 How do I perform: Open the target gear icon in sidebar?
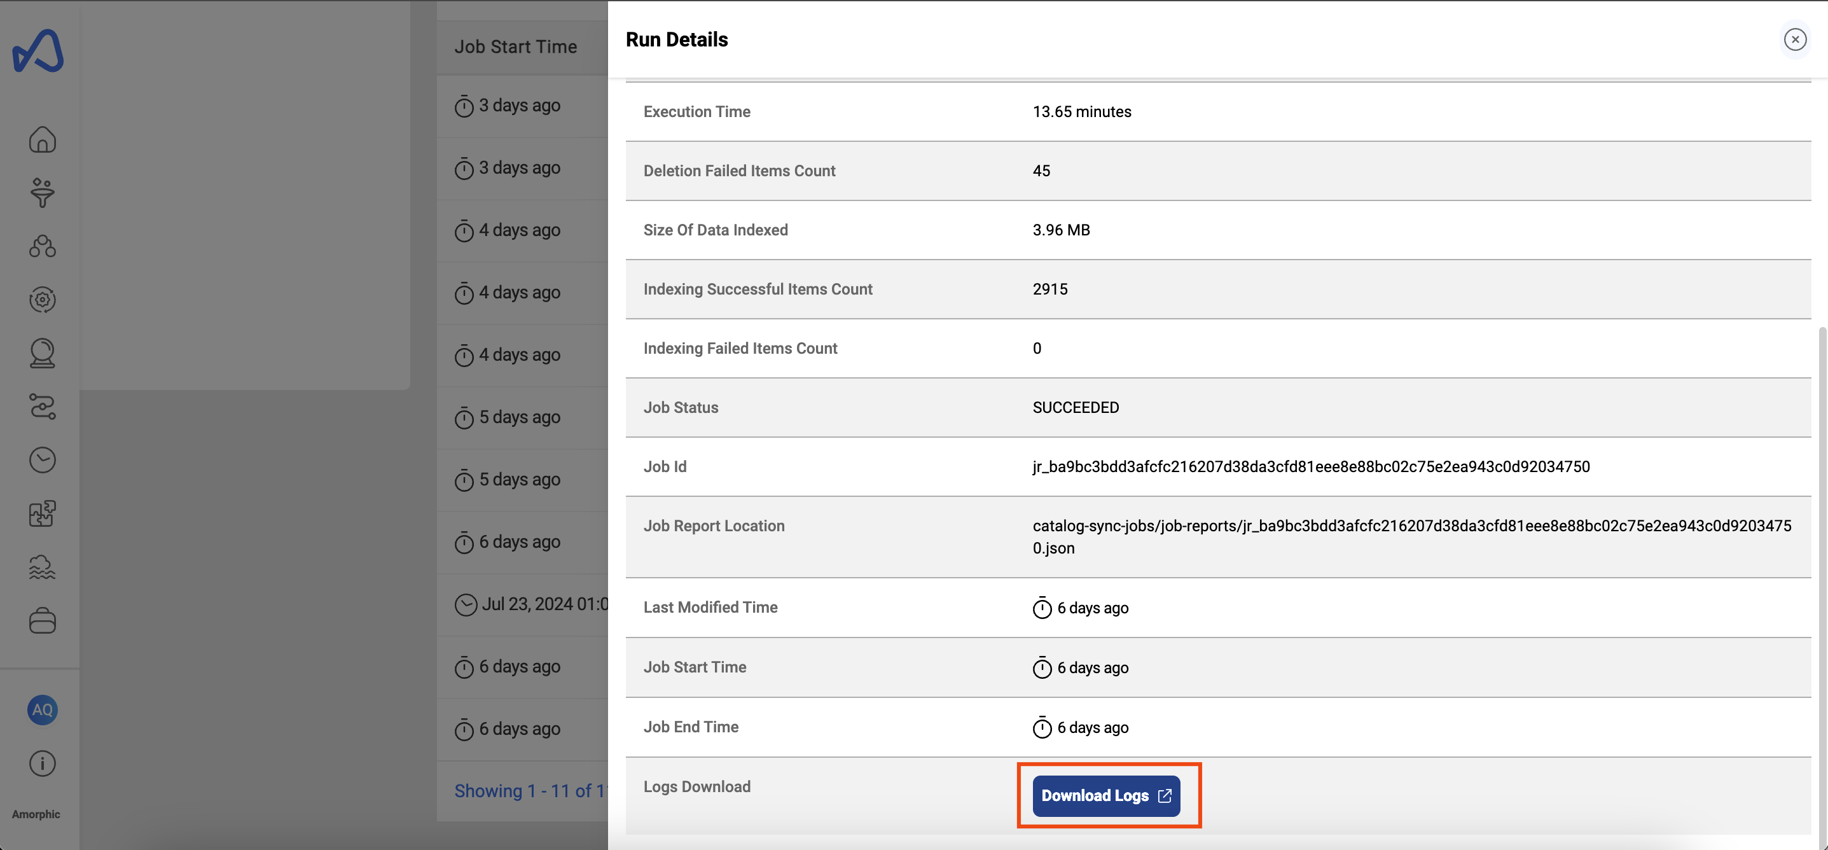coord(42,300)
